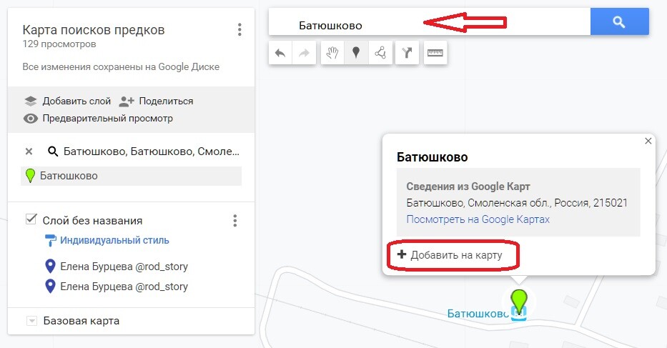Select the hand pan tool
667x348 pixels.
tap(332, 53)
